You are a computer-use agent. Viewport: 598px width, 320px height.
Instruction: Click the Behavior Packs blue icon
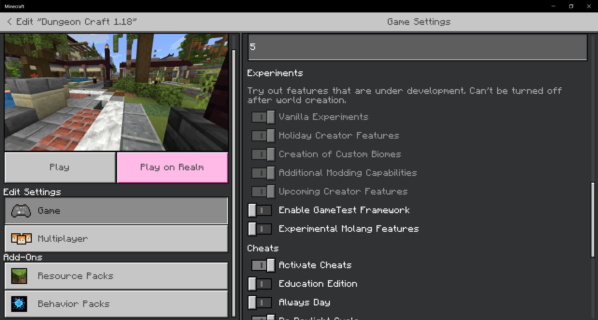(x=19, y=304)
